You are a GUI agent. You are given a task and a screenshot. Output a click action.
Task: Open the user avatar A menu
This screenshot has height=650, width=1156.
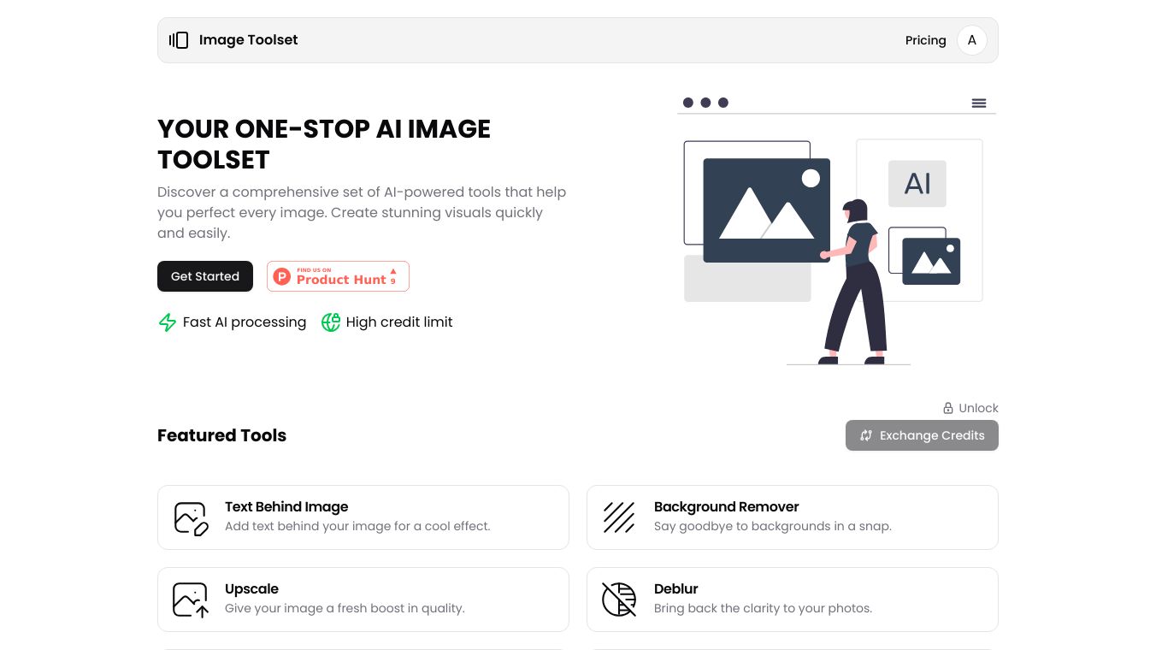click(x=972, y=40)
